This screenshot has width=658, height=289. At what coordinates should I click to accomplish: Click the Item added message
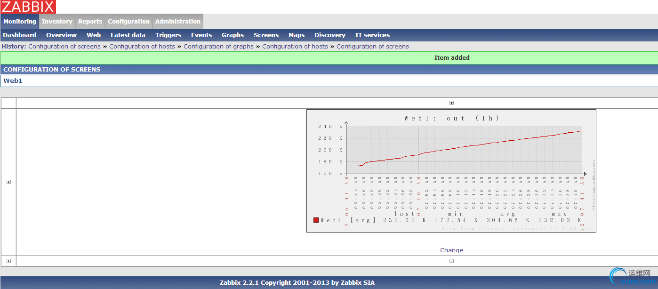452,58
